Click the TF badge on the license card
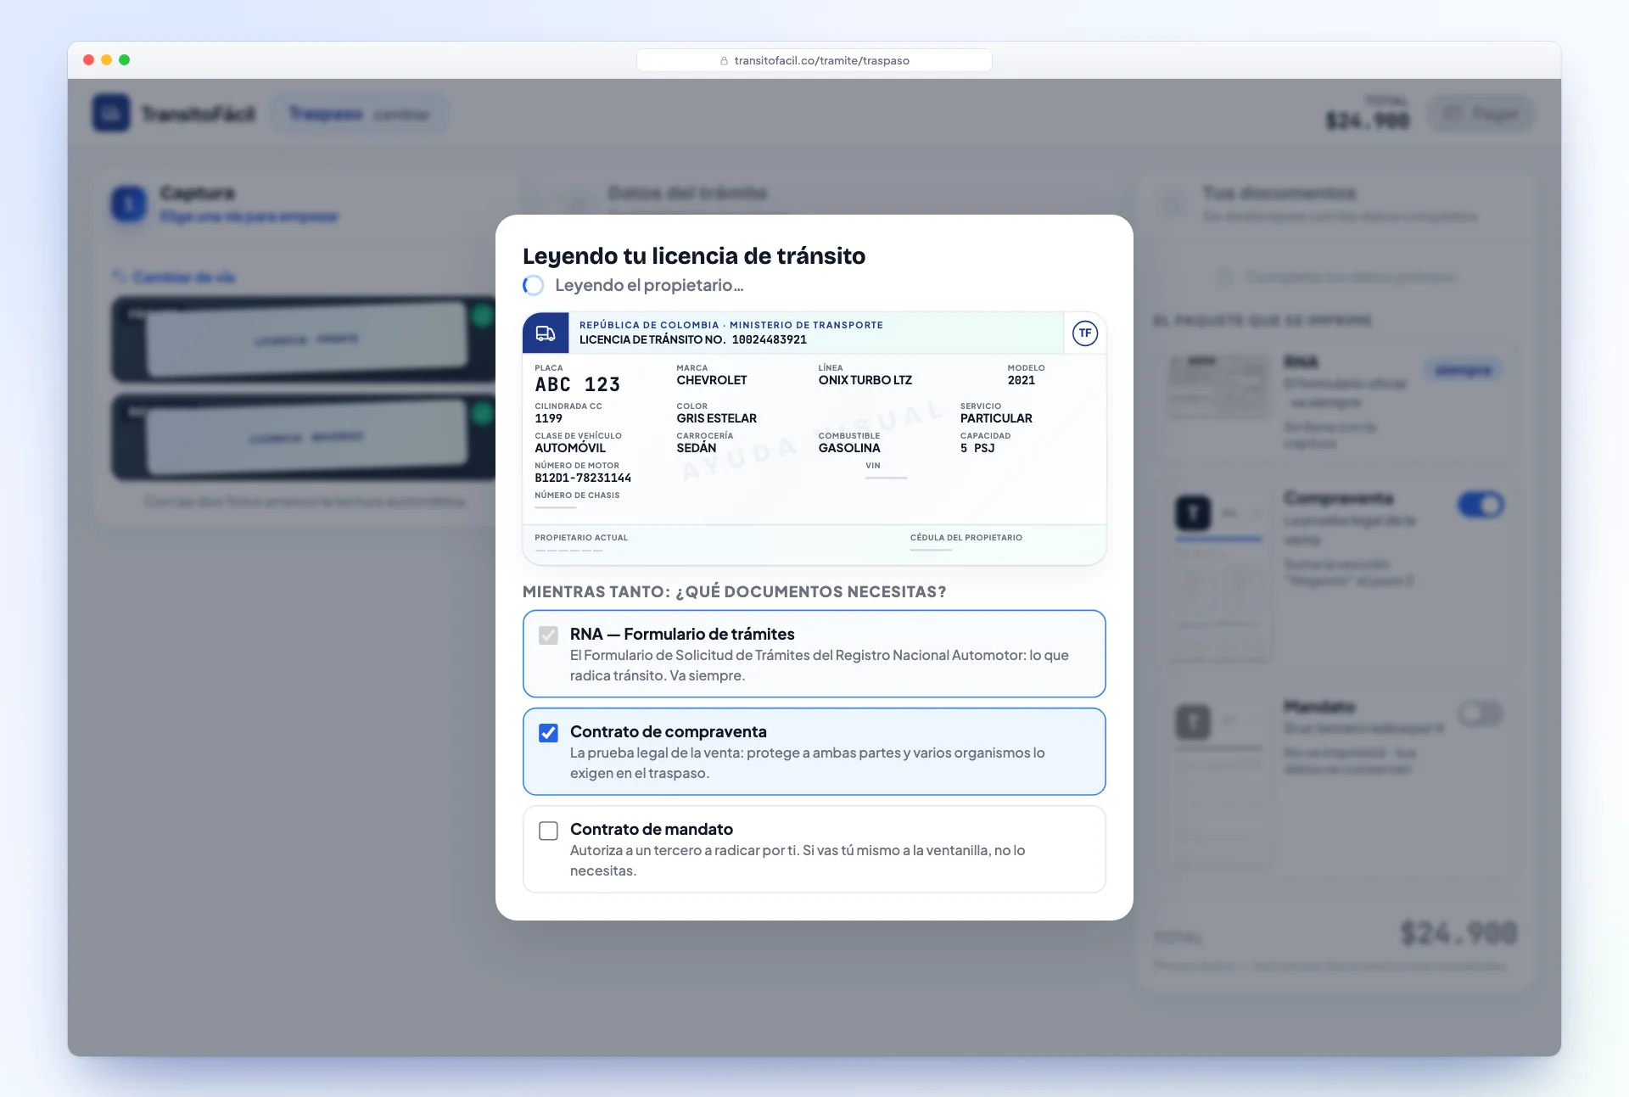Image resolution: width=1629 pixels, height=1097 pixels. [1084, 333]
